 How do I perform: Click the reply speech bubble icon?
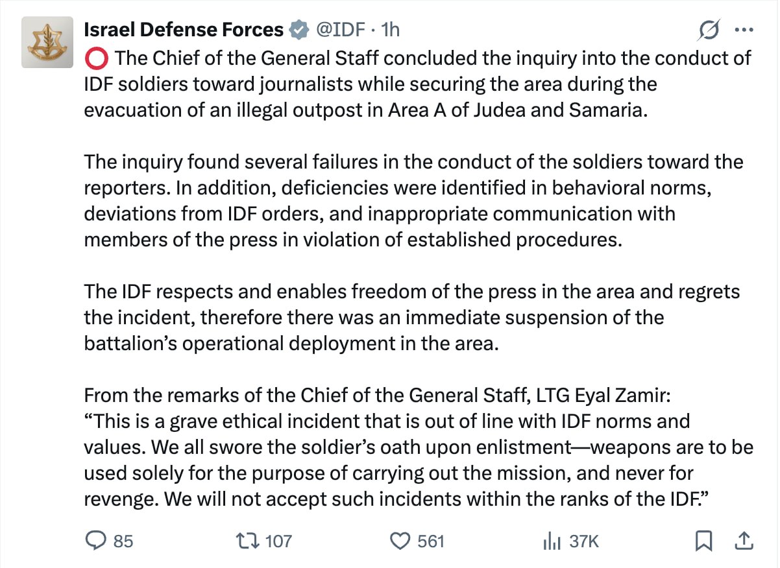97,539
